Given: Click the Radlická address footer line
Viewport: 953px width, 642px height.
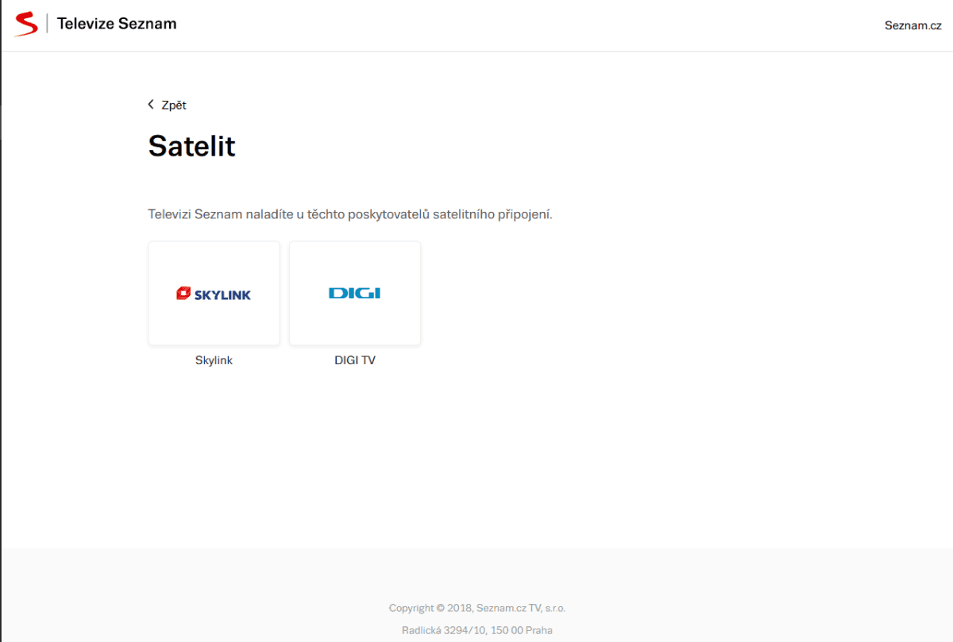Looking at the screenshot, I should pyautogui.click(x=477, y=630).
